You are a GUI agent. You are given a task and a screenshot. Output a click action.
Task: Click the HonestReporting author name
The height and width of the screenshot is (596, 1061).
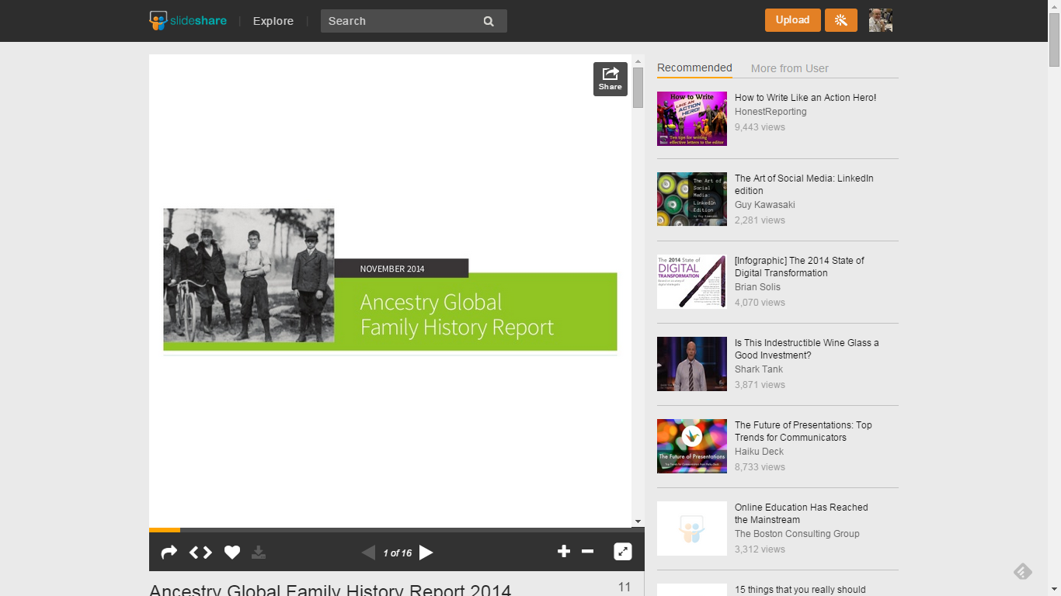[771, 112]
